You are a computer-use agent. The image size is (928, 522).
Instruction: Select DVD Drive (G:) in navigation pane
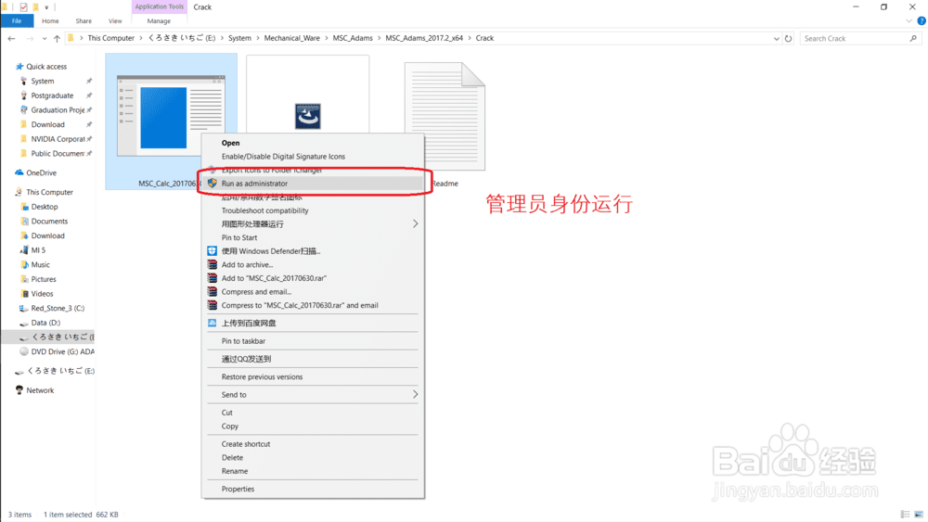pyautogui.click(x=62, y=351)
